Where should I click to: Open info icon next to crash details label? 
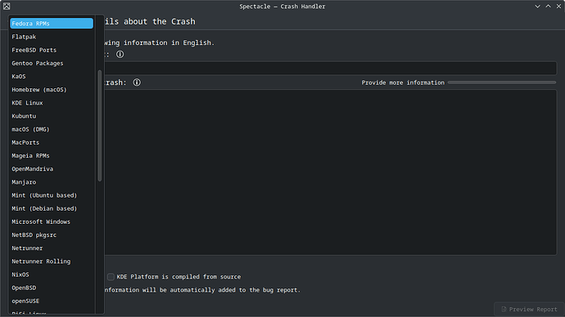(x=137, y=83)
